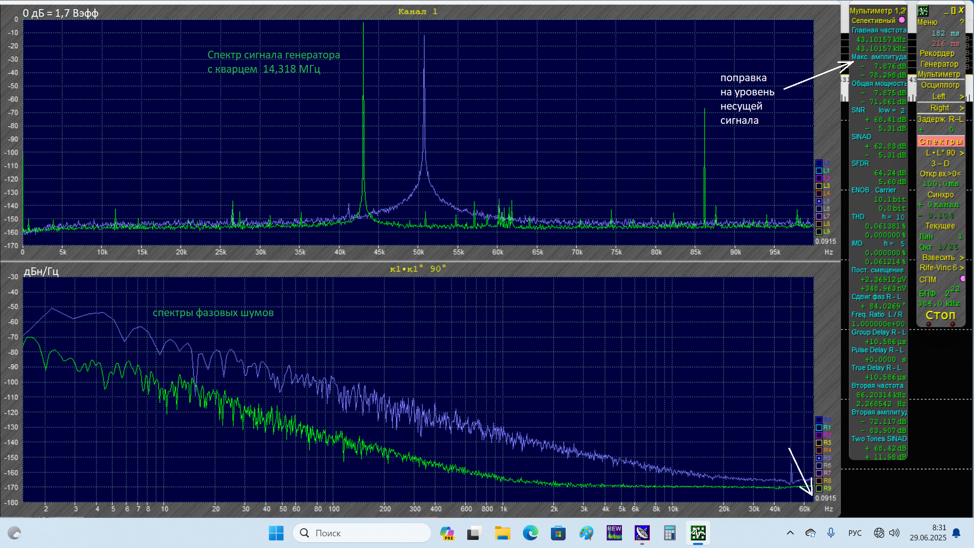Click the 3-D view button
The image size is (974, 548).
point(940,163)
